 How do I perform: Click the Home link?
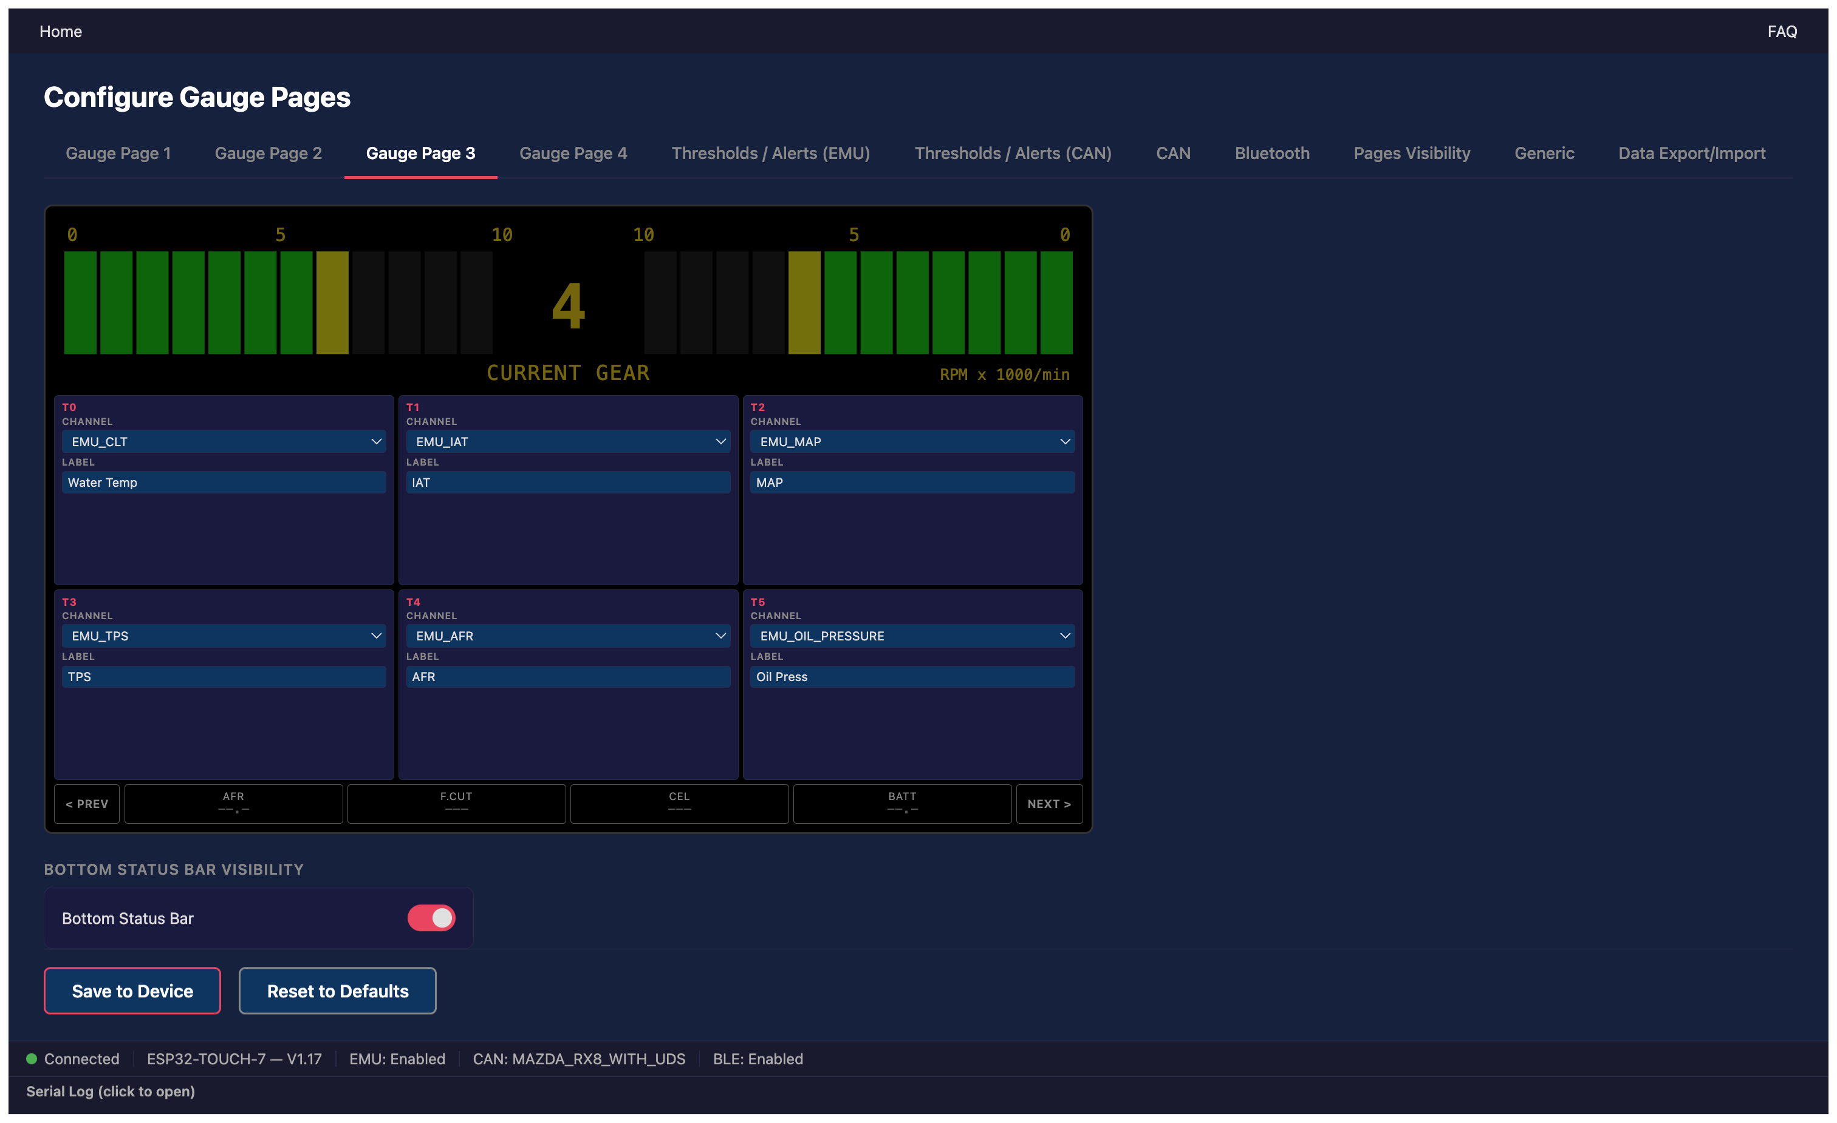tap(60, 32)
